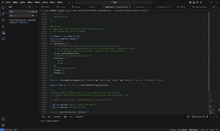Image resolution: width=220 pixels, height=131 pixels.
Task: Open the File menu
Action: pyautogui.click(x=8, y=2)
